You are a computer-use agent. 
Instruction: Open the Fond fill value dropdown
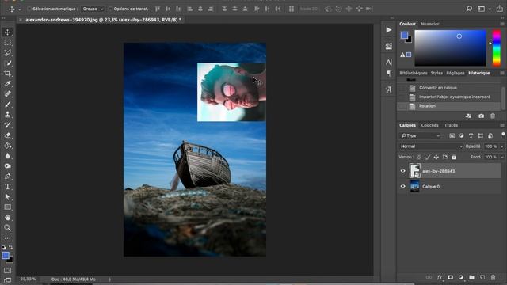501,157
